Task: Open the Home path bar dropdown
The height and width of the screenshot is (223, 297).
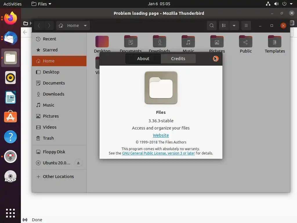Action: coord(85,26)
